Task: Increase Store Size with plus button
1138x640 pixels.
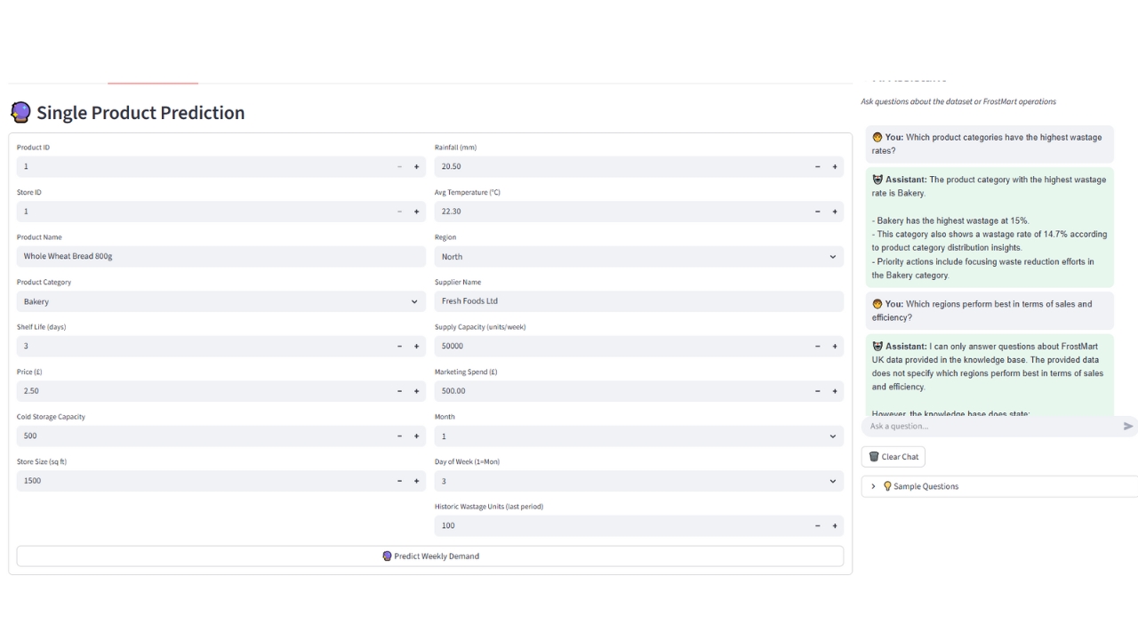Action: [x=416, y=481]
